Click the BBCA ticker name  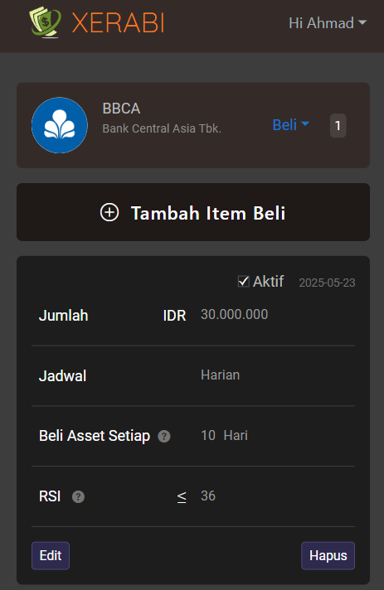coord(121,109)
